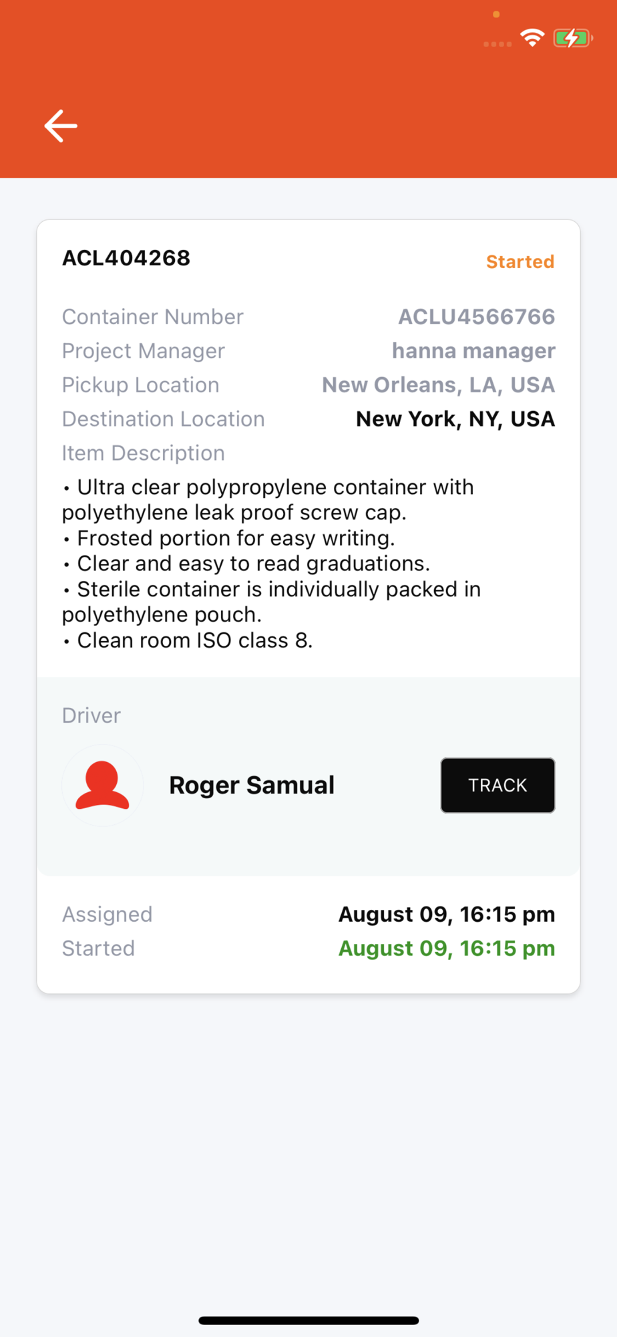617x1337 pixels.
Task: Tap container number ACLU4566766
Action: 477,317
